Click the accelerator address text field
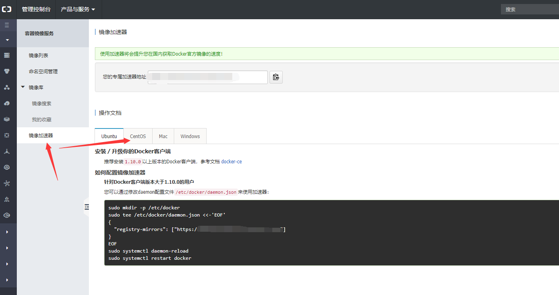Image resolution: width=559 pixels, height=295 pixels. (207, 77)
